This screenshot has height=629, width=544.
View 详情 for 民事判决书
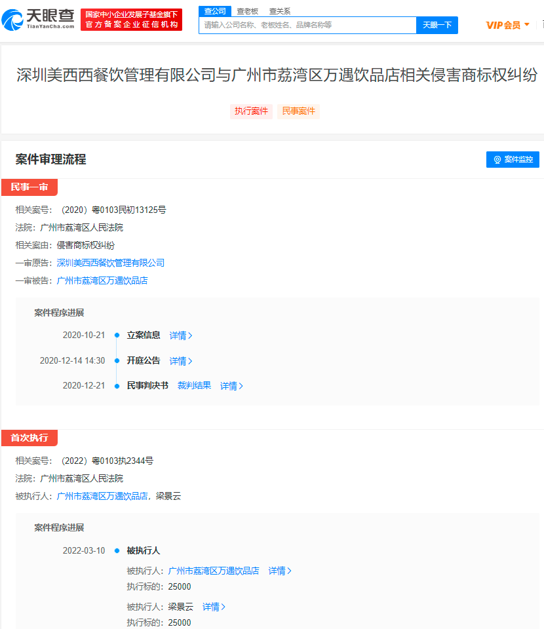(x=231, y=386)
